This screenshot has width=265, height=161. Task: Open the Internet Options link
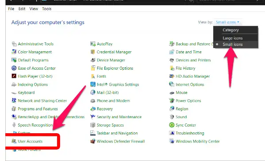(x=190, y=84)
